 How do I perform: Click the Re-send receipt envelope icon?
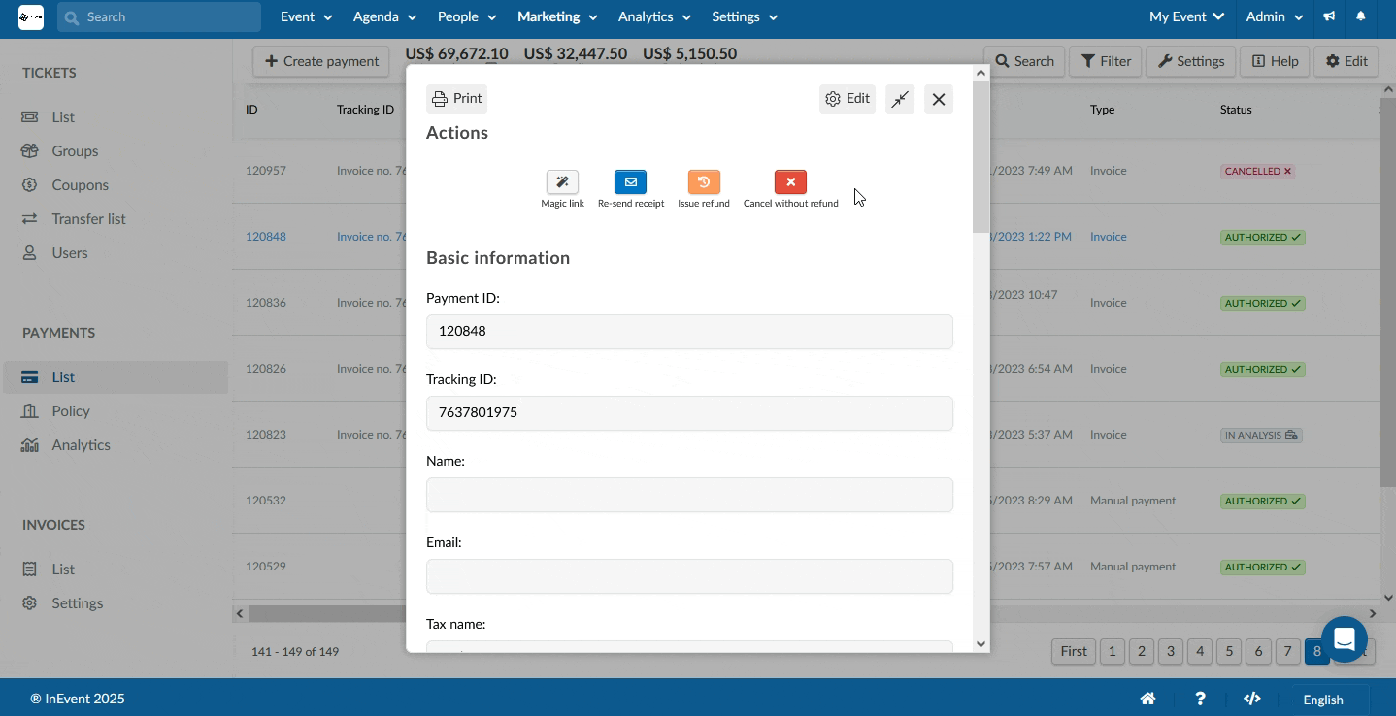coord(630,181)
